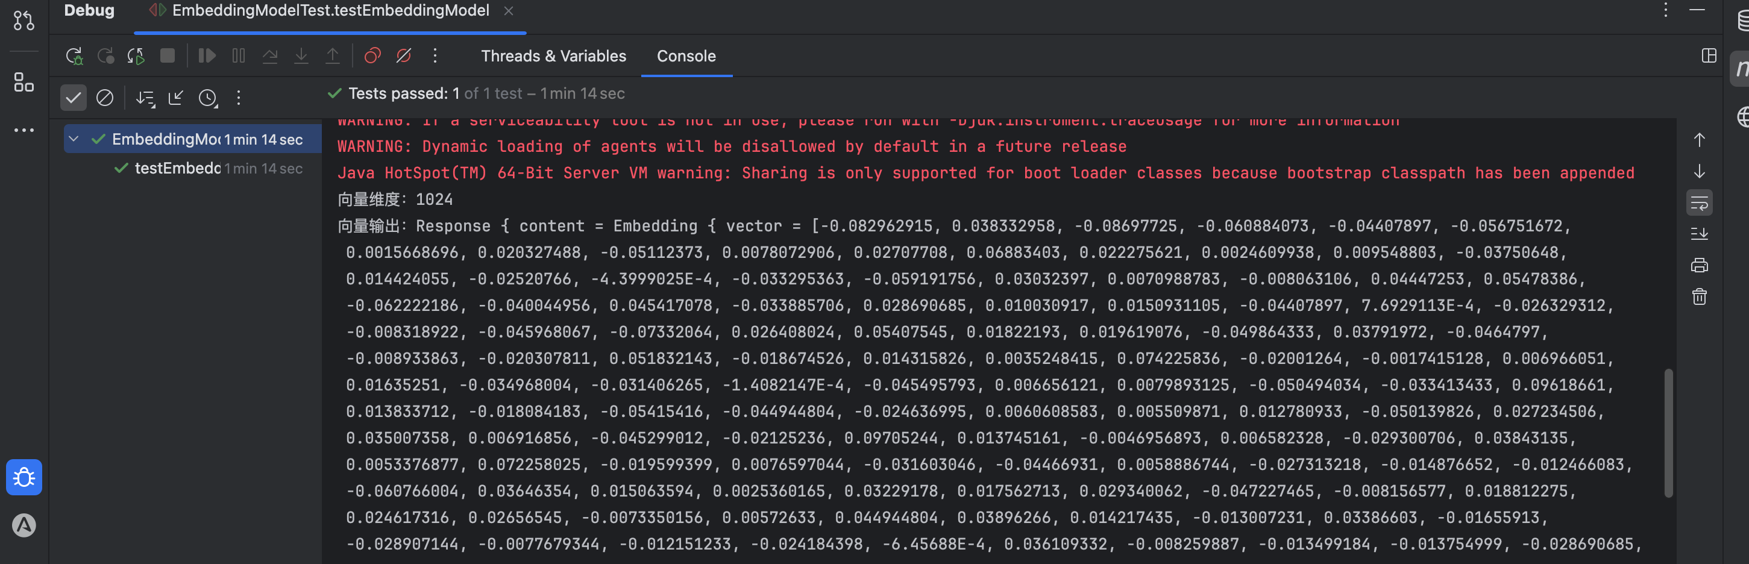The image size is (1749, 564).
Task: Clear all console output
Action: click(x=1699, y=296)
